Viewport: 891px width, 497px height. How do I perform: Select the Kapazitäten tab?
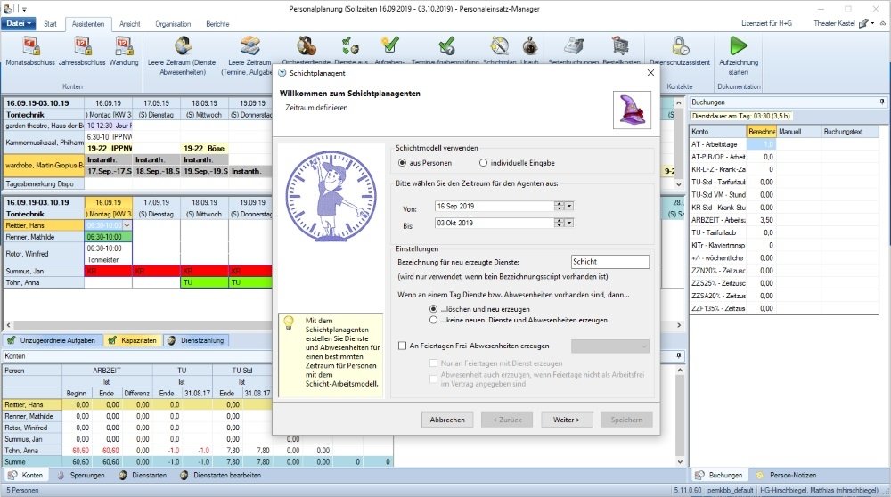[133, 340]
